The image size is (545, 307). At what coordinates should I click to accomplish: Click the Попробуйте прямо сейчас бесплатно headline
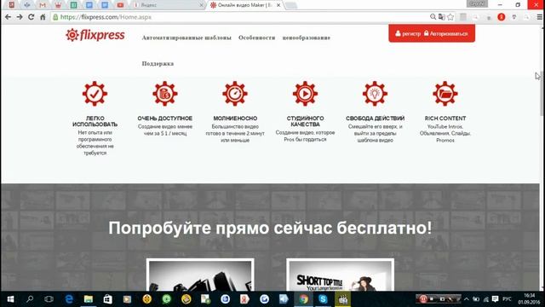click(270, 229)
